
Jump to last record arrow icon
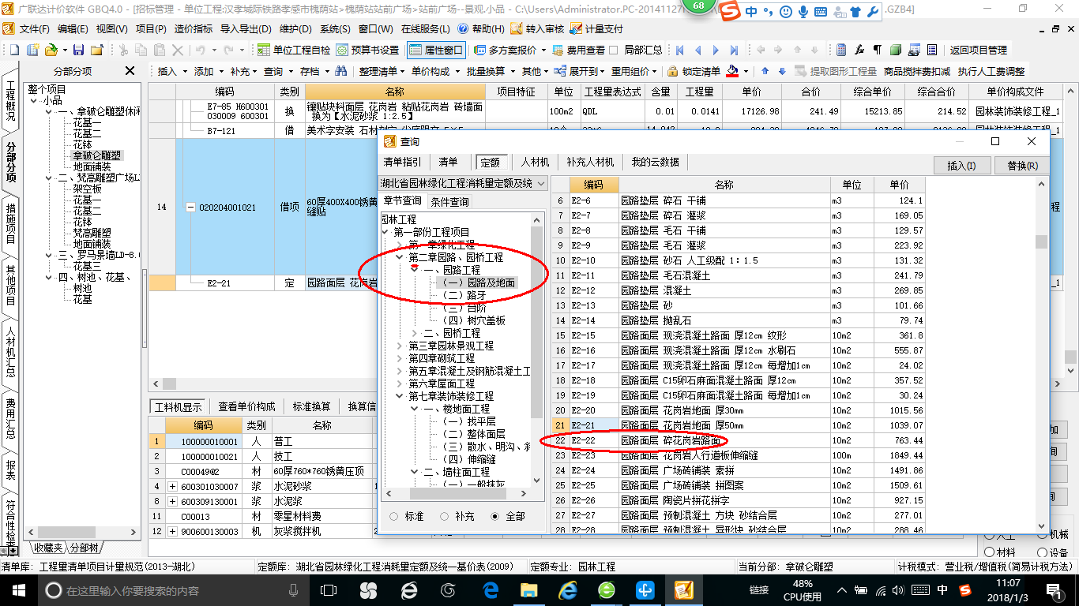click(735, 50)
